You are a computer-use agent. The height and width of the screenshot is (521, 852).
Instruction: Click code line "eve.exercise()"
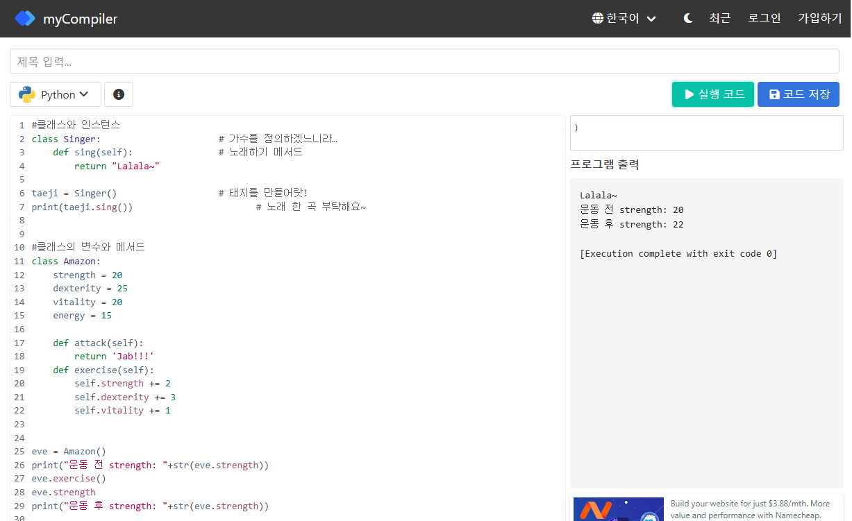(69, 478)
